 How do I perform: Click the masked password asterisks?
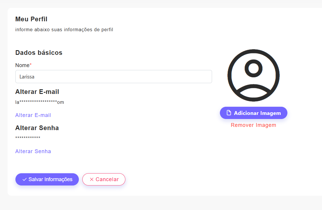(28, 138)
